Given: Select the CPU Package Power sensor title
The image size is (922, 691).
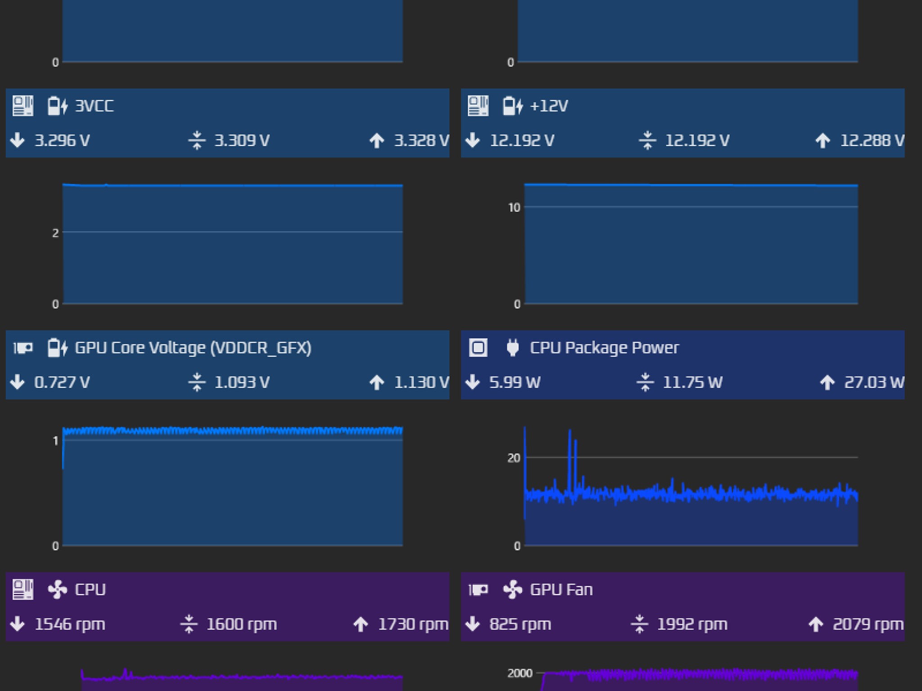Looking at the screenshot, I should pos(604,348).
